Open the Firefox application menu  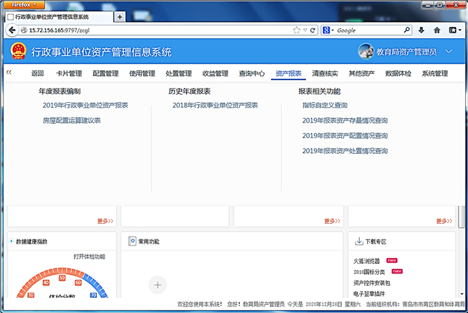click(24, 5)
